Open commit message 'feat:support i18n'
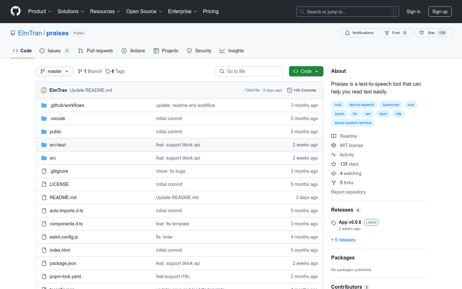The image size is (462, 289). coord(173,276)
